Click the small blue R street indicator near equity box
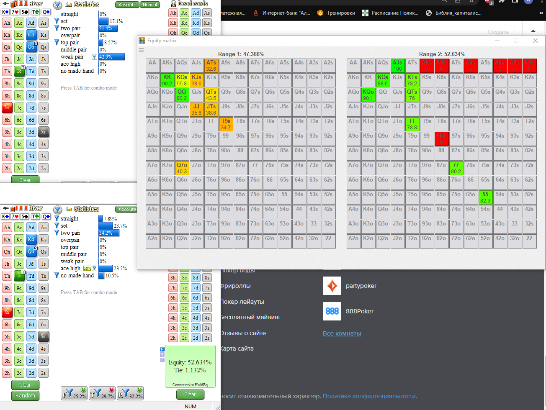The width and height of the screenshot is (546, 410). coord(162,349)
